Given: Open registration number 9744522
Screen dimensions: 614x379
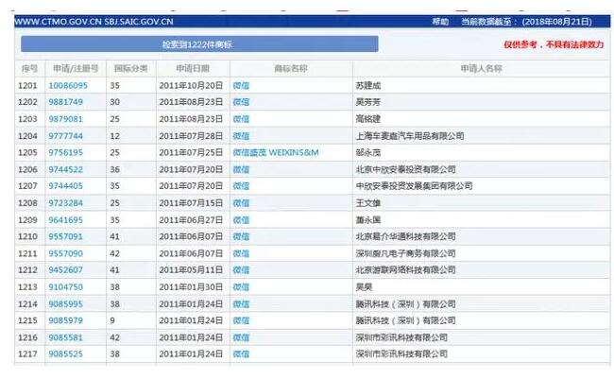Looking at the screenshot, I should click(x=66, y=170).
